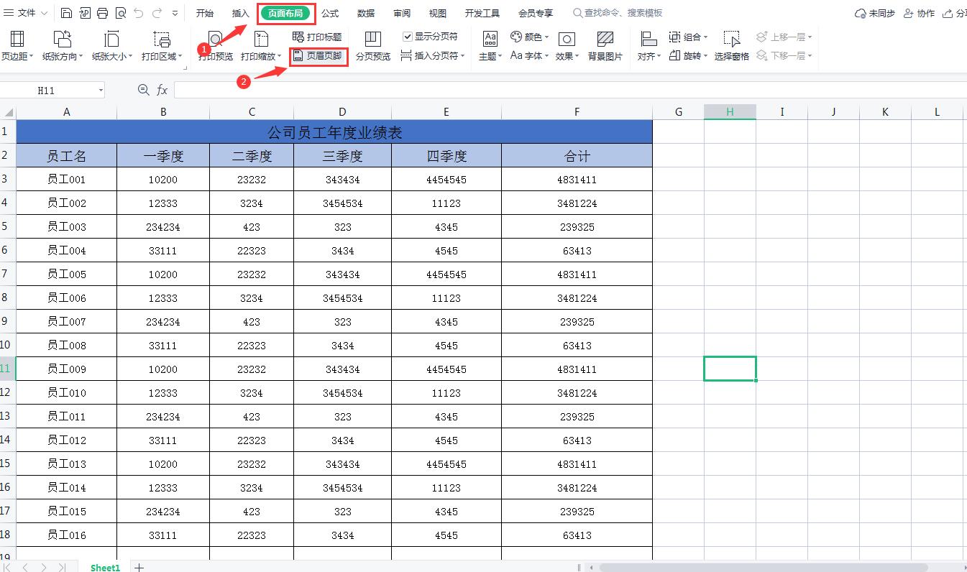This screenshot has width=967, height=572.
Task: Select column K header
Action: pyautogui.click(x=885, y=112)
